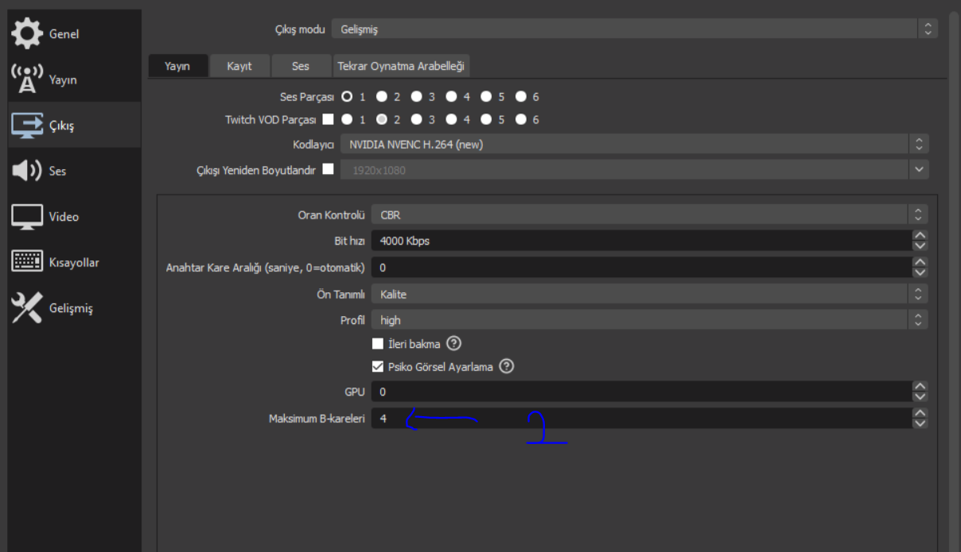Open the Gelişmiş tools icon in sidebar
The height and width of the screenshot is (552, 961).
27,308
